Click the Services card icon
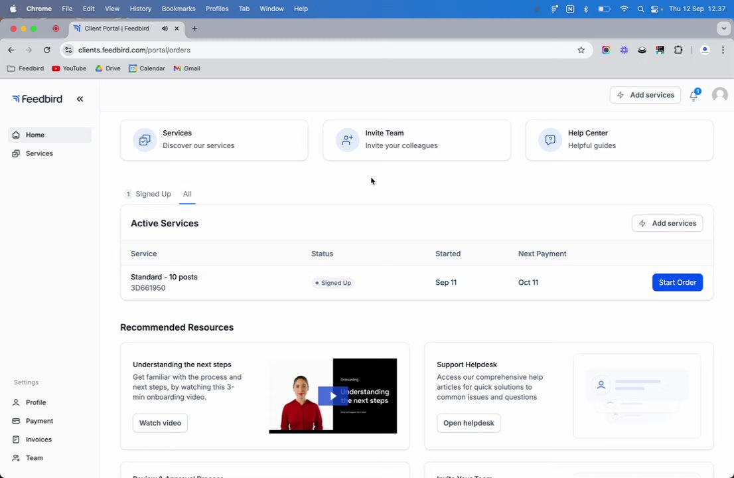 (x=145, y=140)
